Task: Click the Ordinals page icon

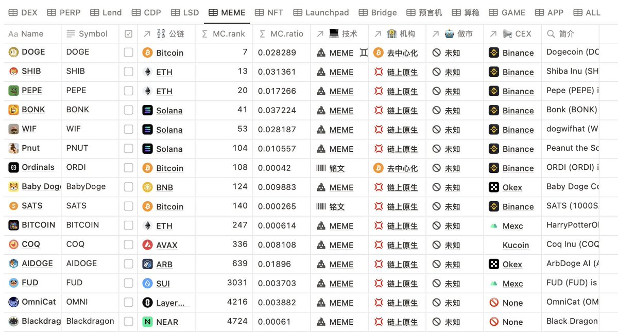Action: tap(13, 167)
